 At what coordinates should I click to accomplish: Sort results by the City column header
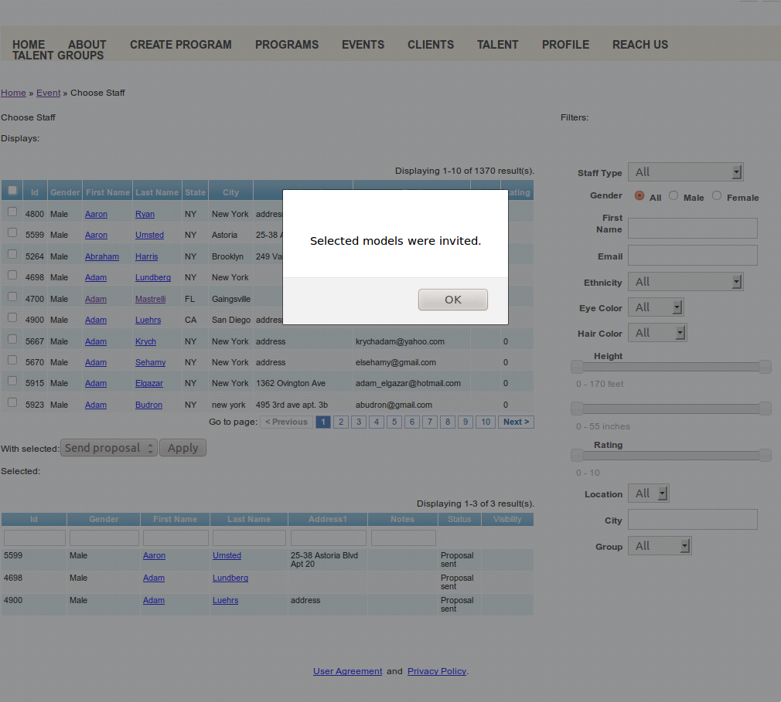[x=230, y=192]
